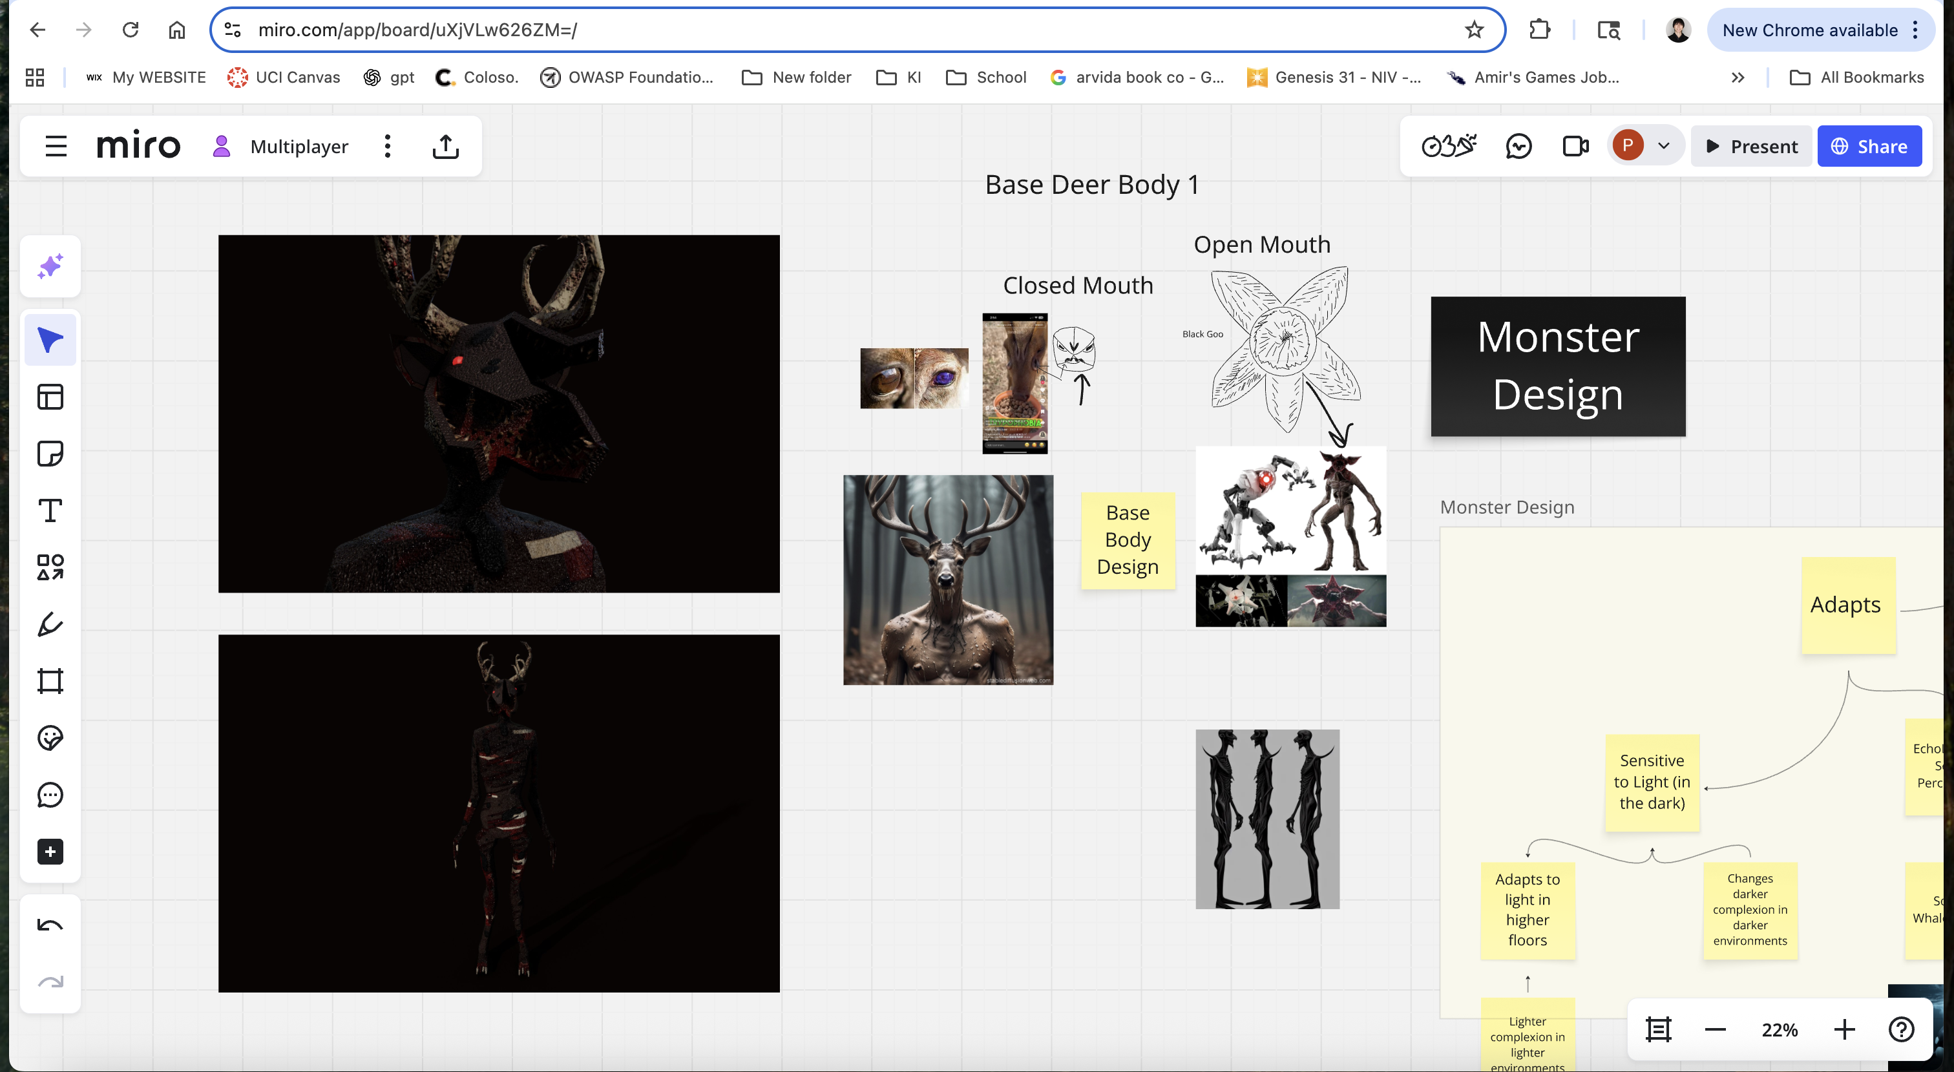Open the sticker and emoji tool
Screen dimensions: 1954x1072
coord(50,738)
